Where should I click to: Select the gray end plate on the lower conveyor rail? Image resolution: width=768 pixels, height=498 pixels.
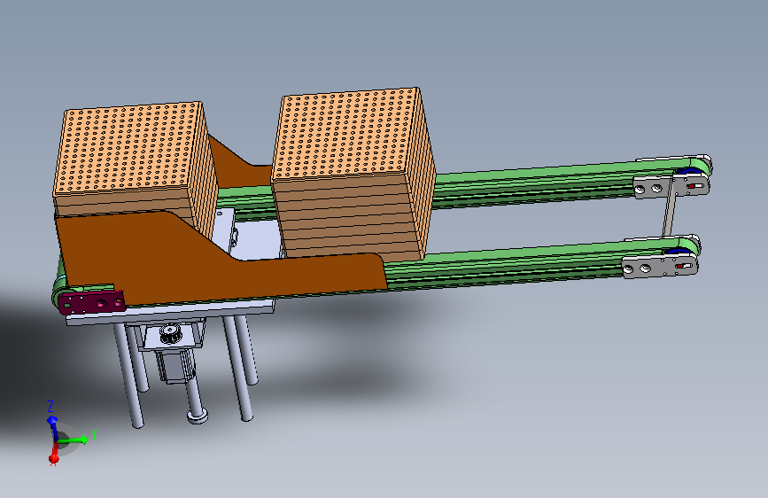[x=660, y=266]
